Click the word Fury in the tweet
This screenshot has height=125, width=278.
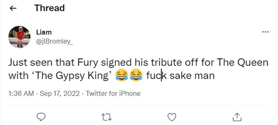[88, 63]
